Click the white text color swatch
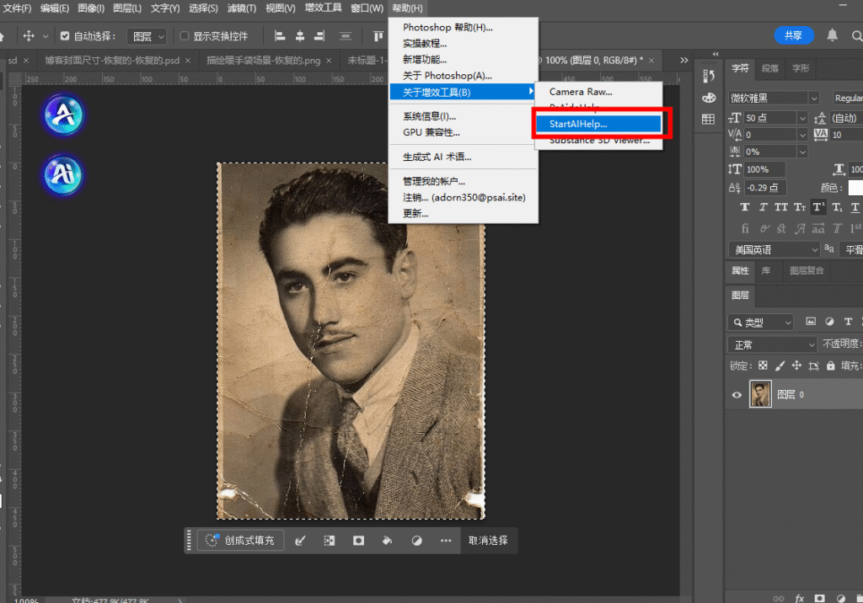The image size is (863, 603). 855,188
